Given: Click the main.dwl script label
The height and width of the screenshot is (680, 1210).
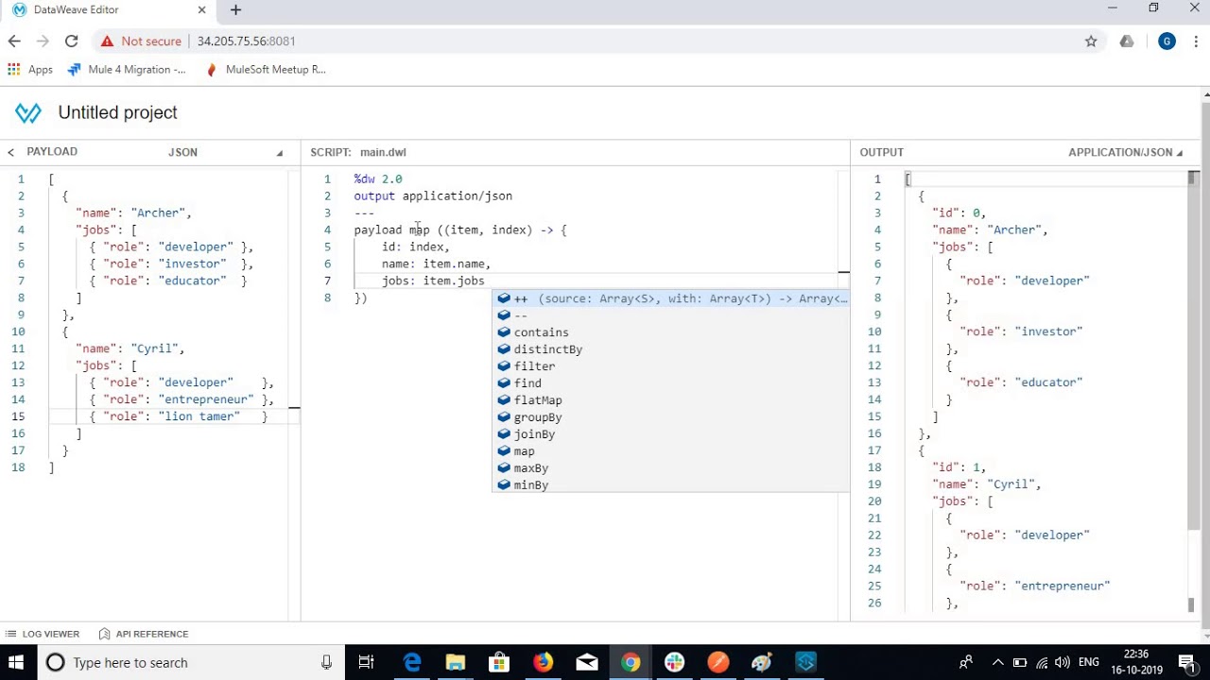Looking at the screenshot, I should [383, 152].
